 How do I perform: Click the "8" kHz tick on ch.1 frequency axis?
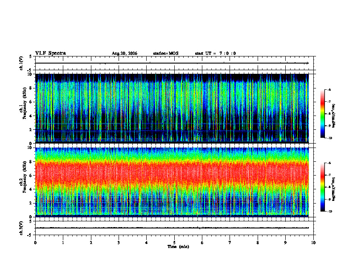(31, 88)
